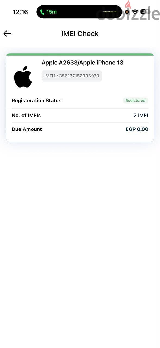The width and height of the screenshot is (160, 348).
Task: Click the dubizzle flame logo
Action: pos(128,7)
